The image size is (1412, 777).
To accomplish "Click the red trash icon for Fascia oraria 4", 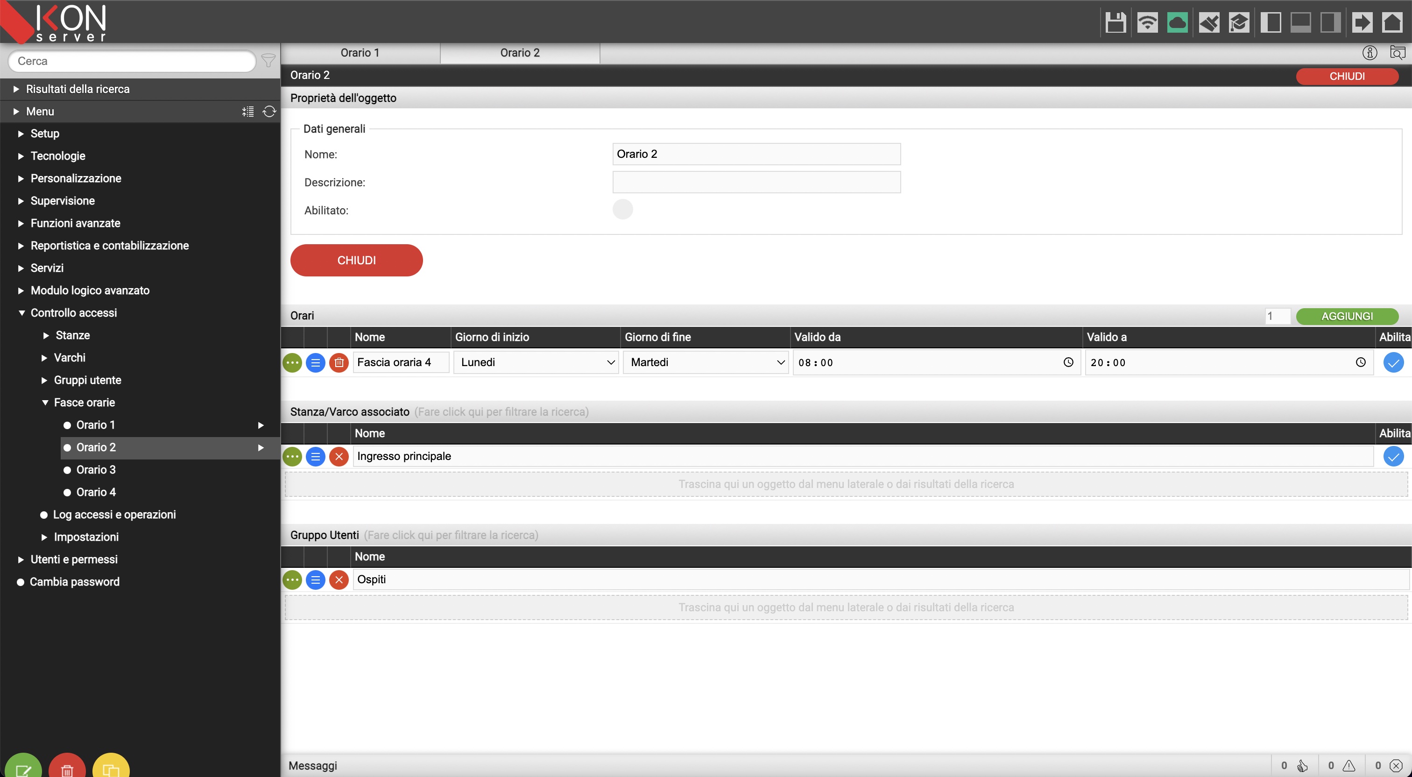I will (339, 362).
